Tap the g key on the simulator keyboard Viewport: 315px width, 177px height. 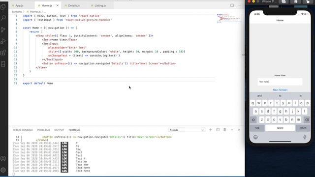click(280, 112)
